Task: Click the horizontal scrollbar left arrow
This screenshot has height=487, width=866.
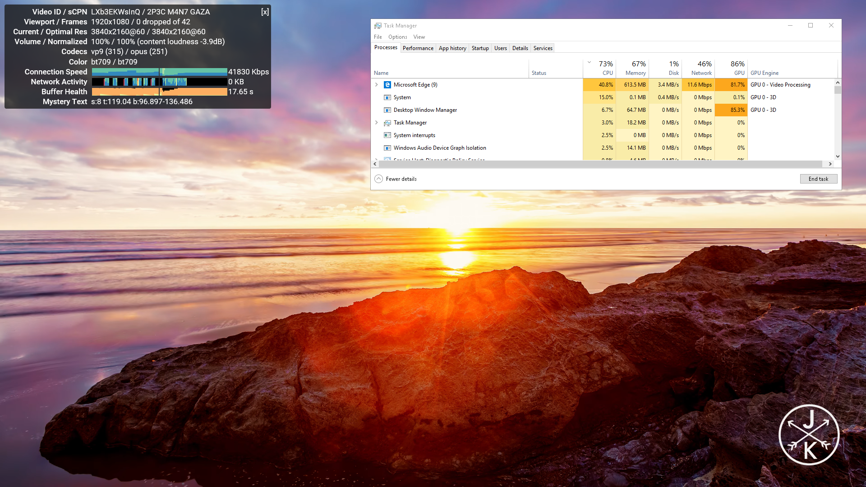Action: click(x=375, y=164)
